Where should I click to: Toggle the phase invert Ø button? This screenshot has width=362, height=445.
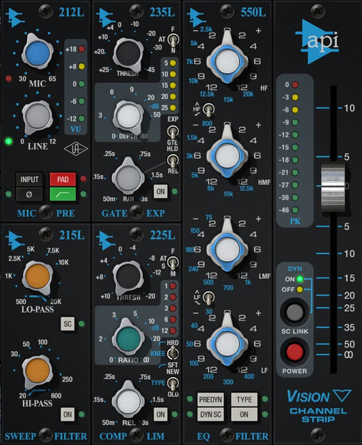pyautogui.click(x=29, y=195)
